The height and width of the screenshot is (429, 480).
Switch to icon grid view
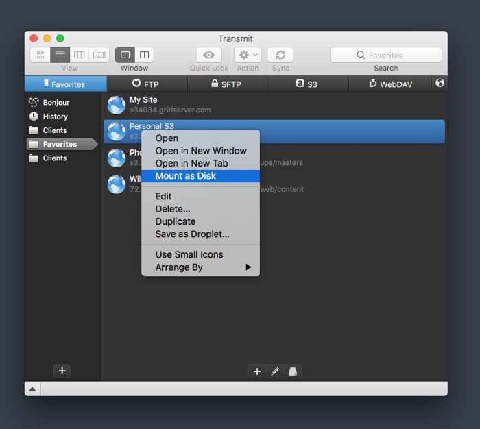pos(40,55)
